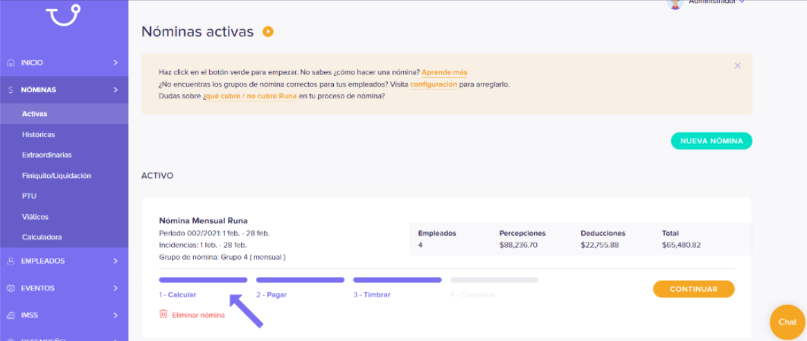This screenshot has width=807, height=341.
Task: Click the calendar icon beside Eventos
Action: point(11,288)
